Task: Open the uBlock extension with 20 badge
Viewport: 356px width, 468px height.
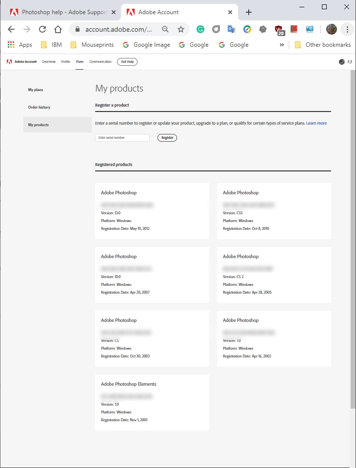Action: click(x=279, y=30)
